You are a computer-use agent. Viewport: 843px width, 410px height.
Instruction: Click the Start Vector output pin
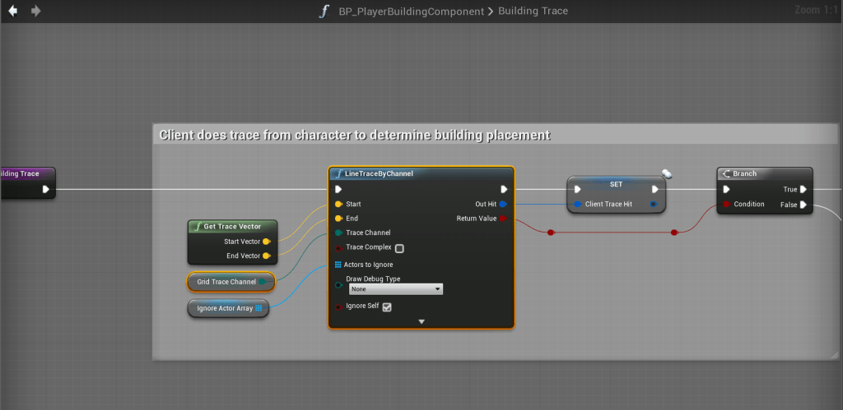[266, 242]
